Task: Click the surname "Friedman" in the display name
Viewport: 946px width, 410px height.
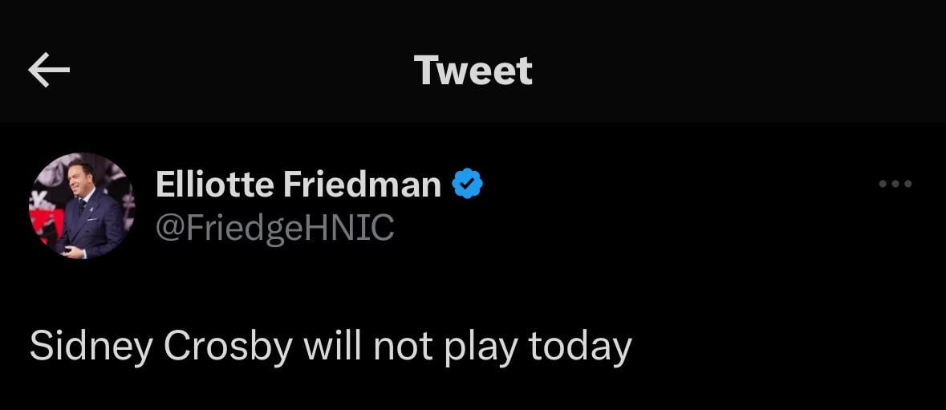Action: [361, 185]
